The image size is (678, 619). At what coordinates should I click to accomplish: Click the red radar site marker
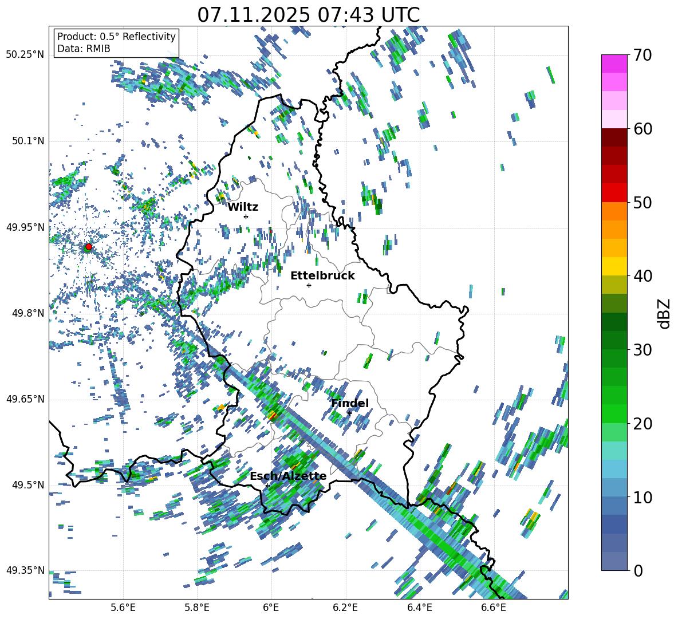point(89,246)
